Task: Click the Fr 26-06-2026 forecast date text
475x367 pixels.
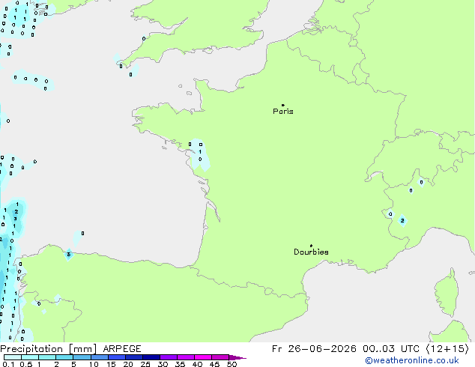Action: (314, 349)
